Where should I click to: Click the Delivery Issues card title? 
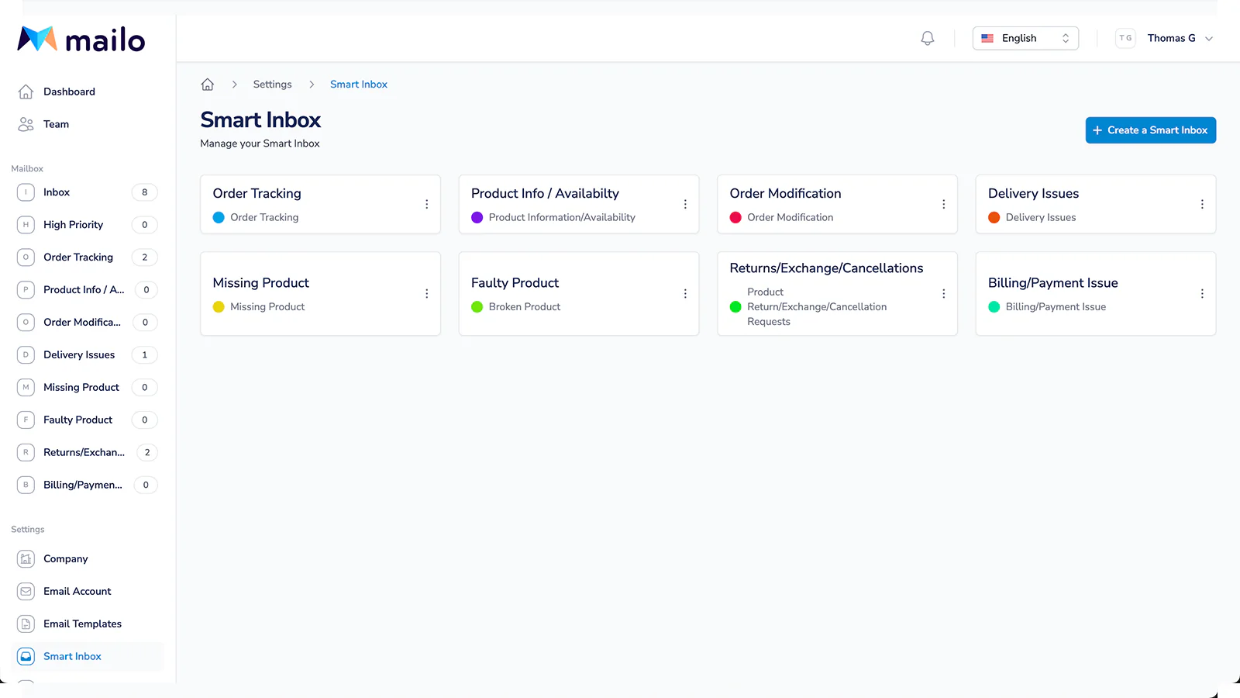coord(1033,194)
